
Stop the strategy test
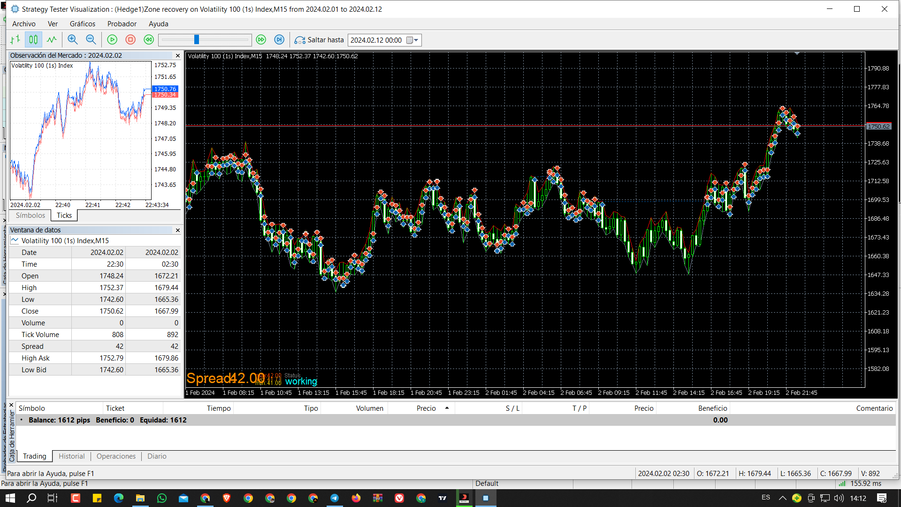(x=130, y=40)
